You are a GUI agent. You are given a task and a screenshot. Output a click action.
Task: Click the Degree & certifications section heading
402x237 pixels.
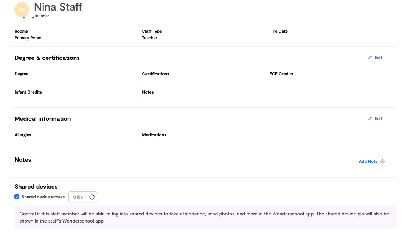click(47, 58)
